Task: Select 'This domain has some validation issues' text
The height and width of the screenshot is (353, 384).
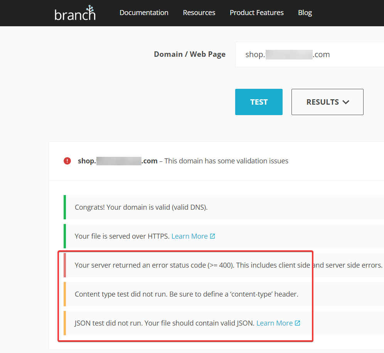Action: tap(226, 161)
